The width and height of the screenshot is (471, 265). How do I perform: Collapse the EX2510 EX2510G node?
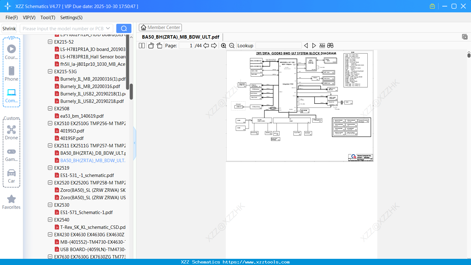coord(50,123)
